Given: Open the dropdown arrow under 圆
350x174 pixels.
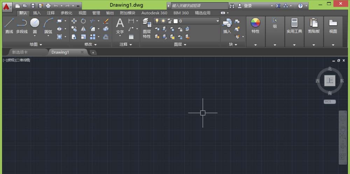Looking at the screenshot, I should coord(35,35).
